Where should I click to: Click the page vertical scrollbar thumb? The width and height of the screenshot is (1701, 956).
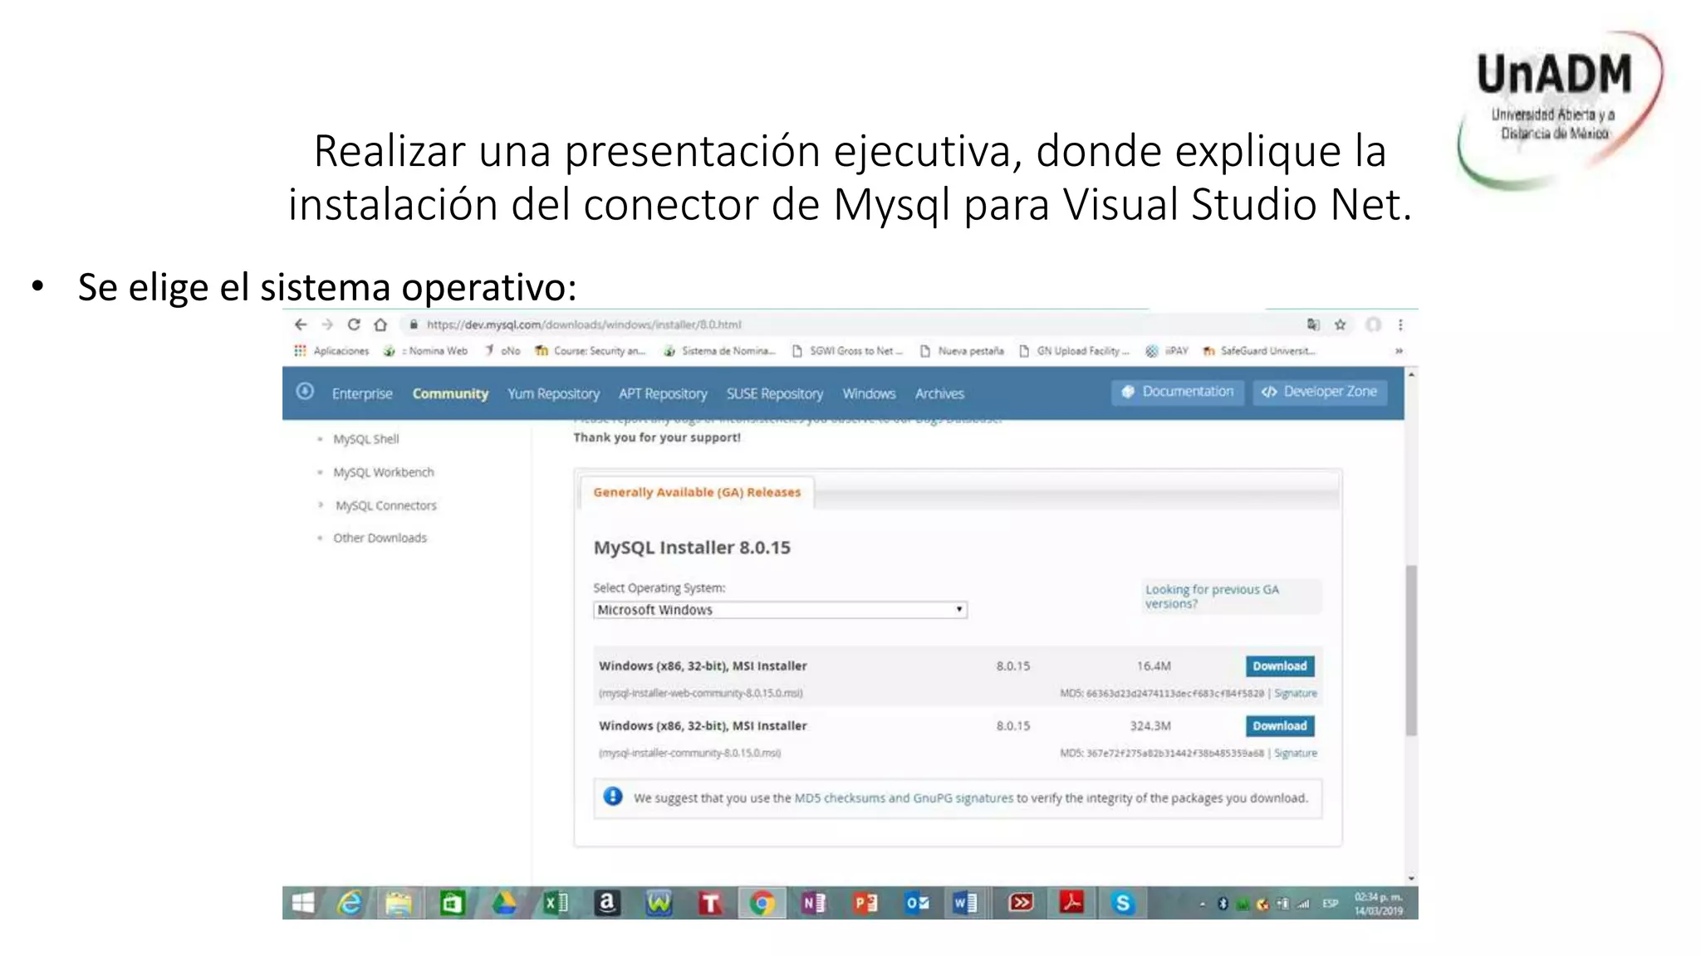(1410, 651)
